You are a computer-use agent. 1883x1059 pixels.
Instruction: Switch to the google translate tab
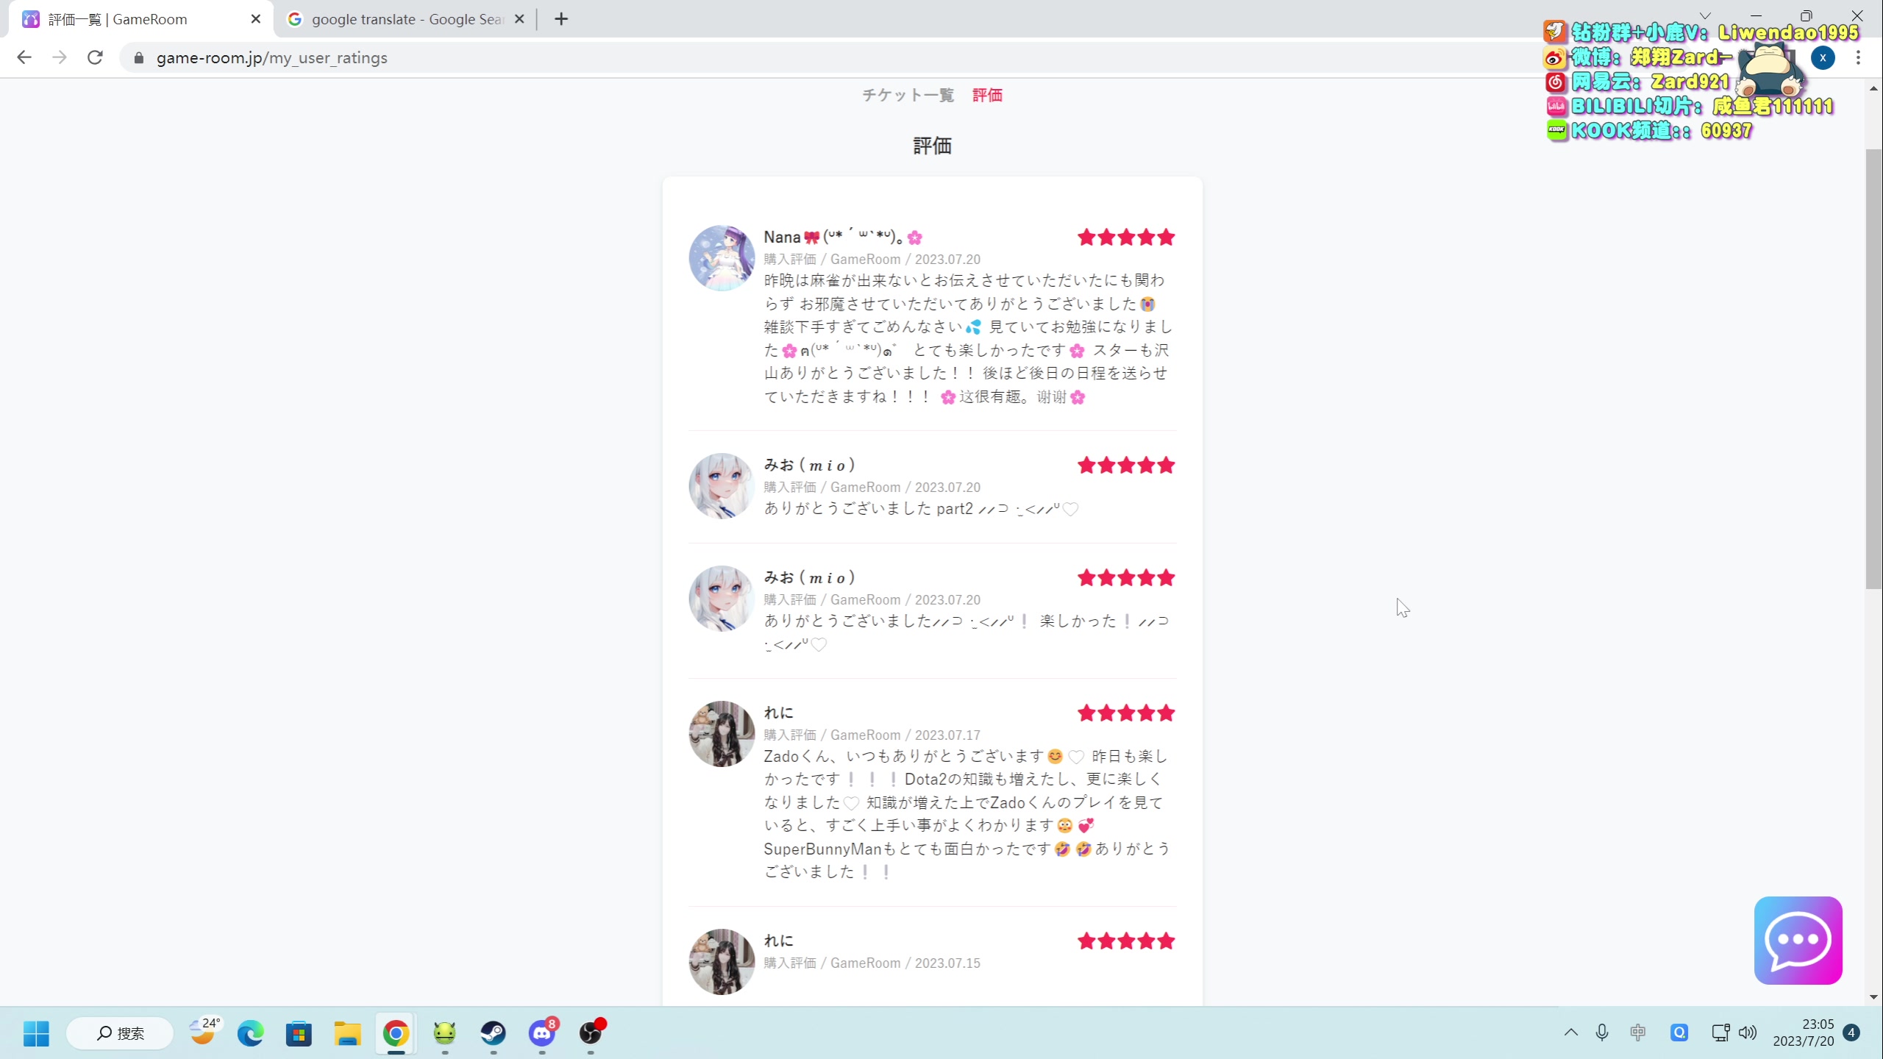click(406, 19)
